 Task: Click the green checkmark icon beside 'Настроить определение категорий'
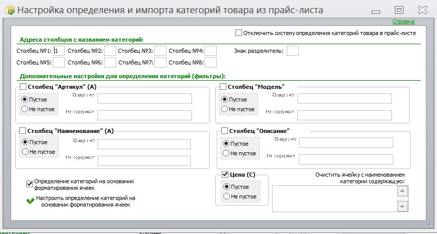[30, 201]
